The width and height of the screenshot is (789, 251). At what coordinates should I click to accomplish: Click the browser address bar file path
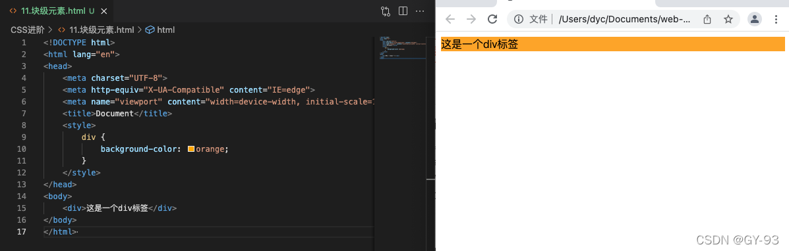(x=624, y=19)
